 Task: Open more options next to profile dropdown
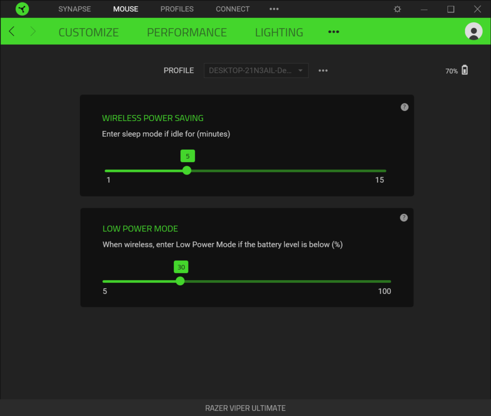coord(323,71)
